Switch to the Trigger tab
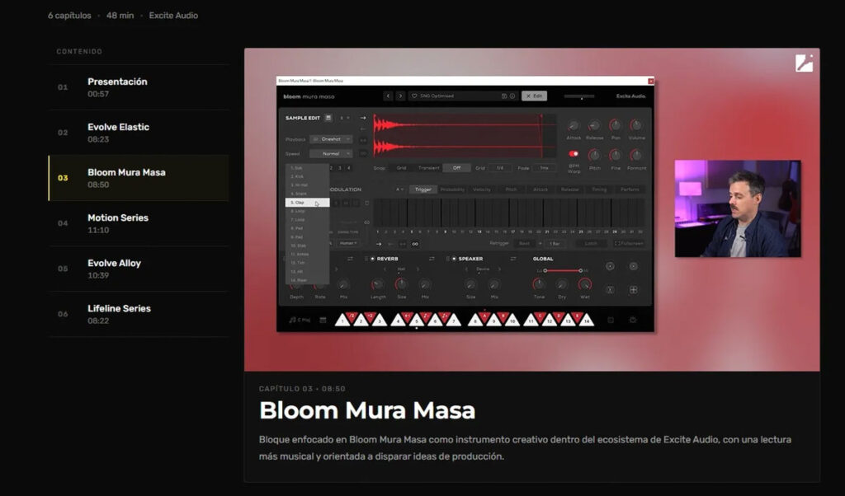845x496 pixels. (x=423, y=190)
